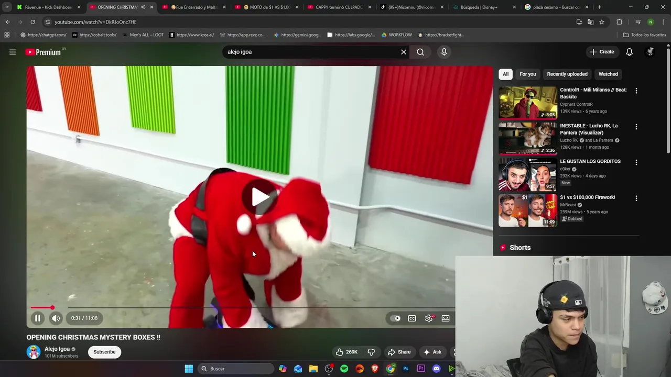Open the Alejo Igoa channel name link

pos(57,349)
